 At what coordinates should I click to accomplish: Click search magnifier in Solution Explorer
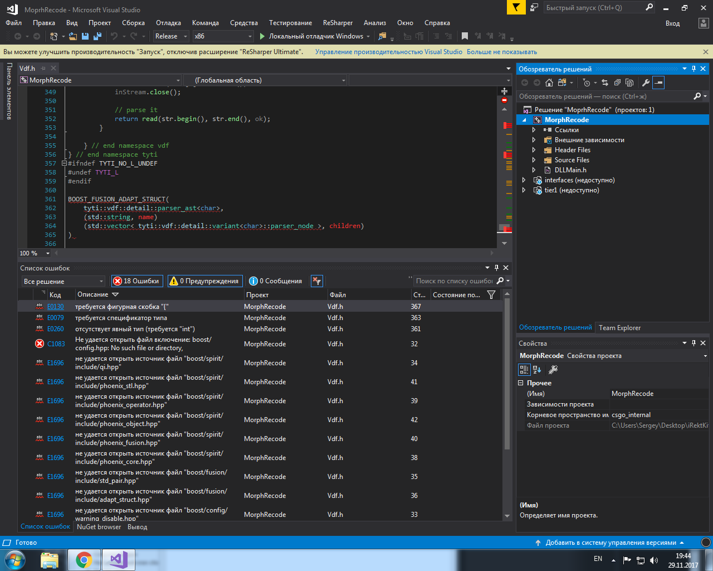pyautogui.click(x=697, y=96)
